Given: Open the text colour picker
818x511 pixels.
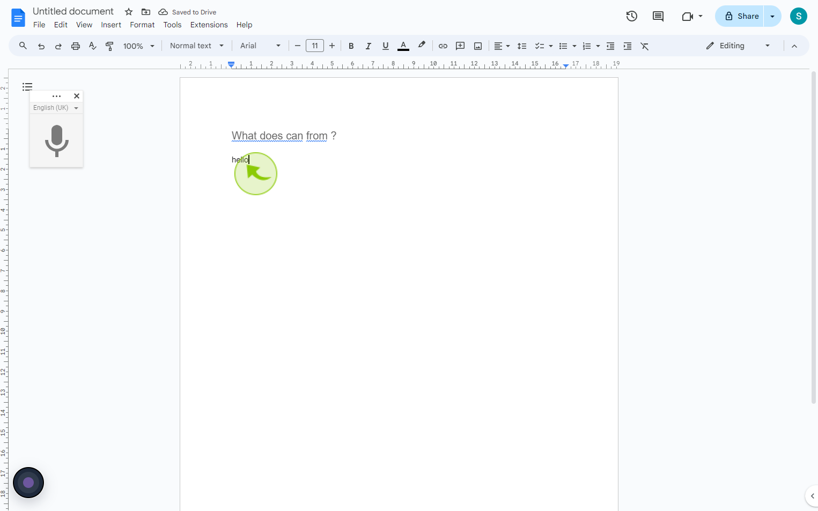Looking at the screenshot, I should [x=403, y=46].
